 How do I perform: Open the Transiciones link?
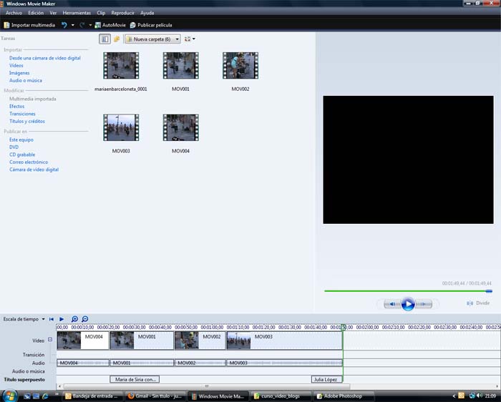(x=22, y=114)
